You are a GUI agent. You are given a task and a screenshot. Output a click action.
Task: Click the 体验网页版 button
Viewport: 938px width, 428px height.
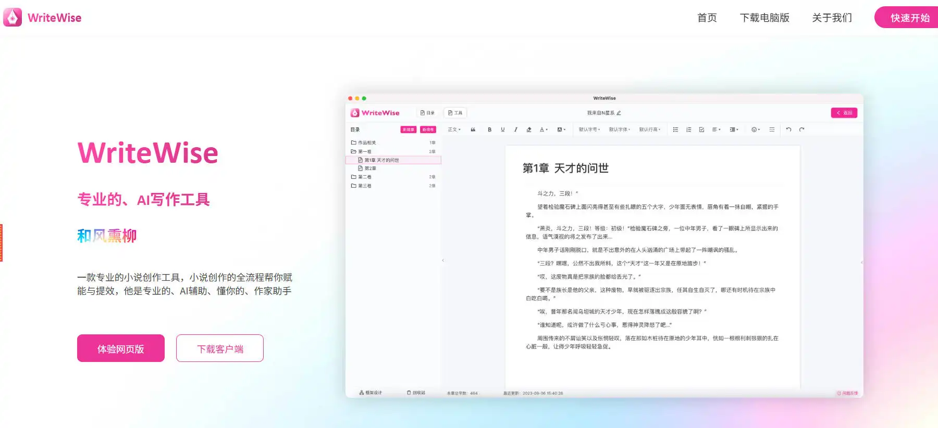pos(121,348)
